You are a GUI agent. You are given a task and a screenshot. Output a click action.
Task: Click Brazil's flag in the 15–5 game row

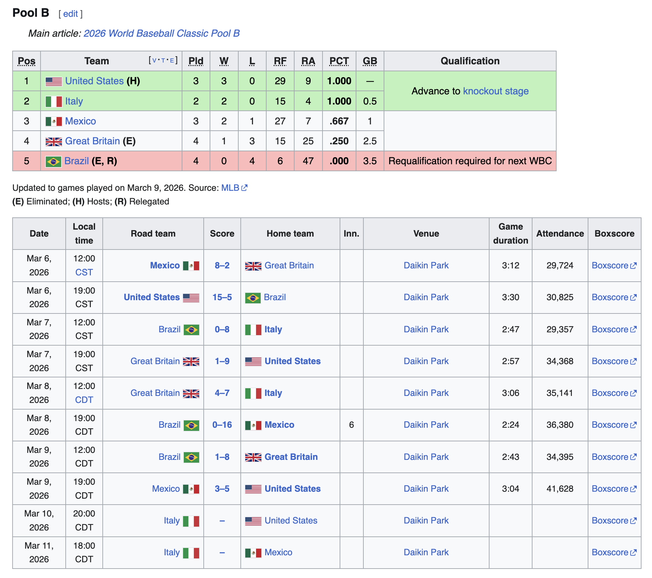pos(253,298)
